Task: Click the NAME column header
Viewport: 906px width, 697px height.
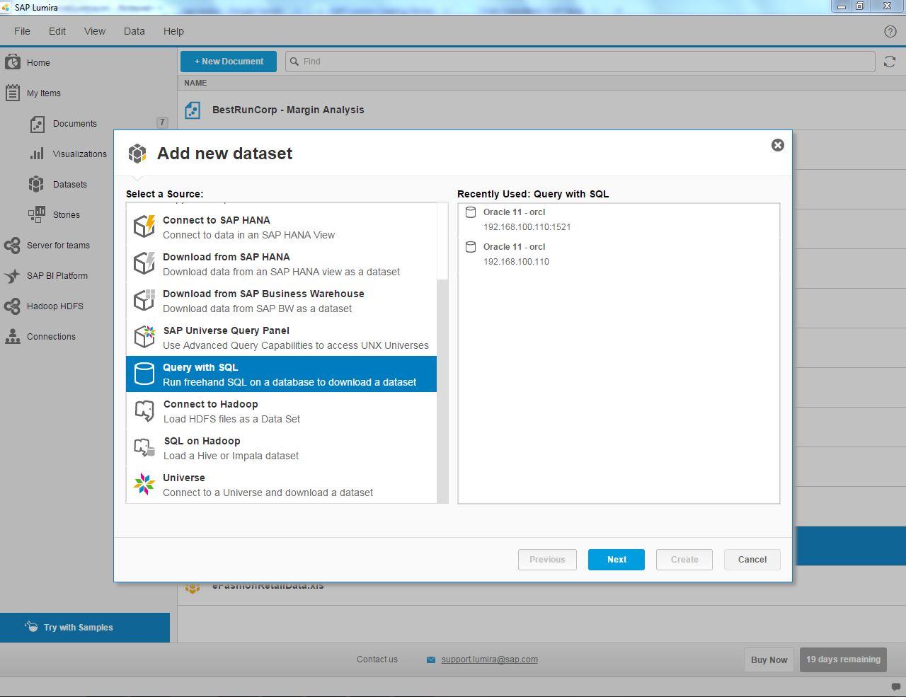Action: (195, 83)
